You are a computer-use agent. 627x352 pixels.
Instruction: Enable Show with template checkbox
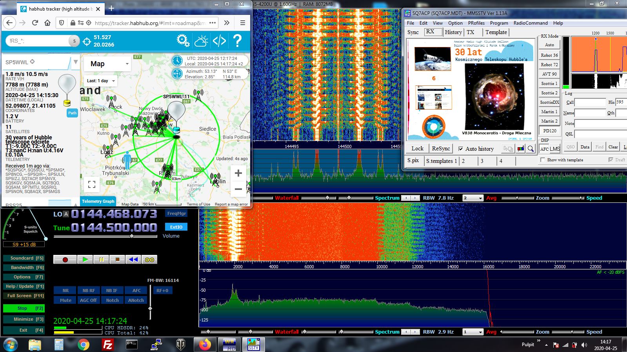543,160
